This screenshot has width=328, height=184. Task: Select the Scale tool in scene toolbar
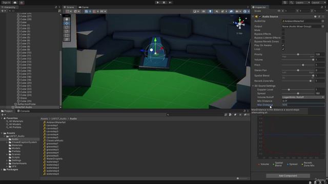67,31
